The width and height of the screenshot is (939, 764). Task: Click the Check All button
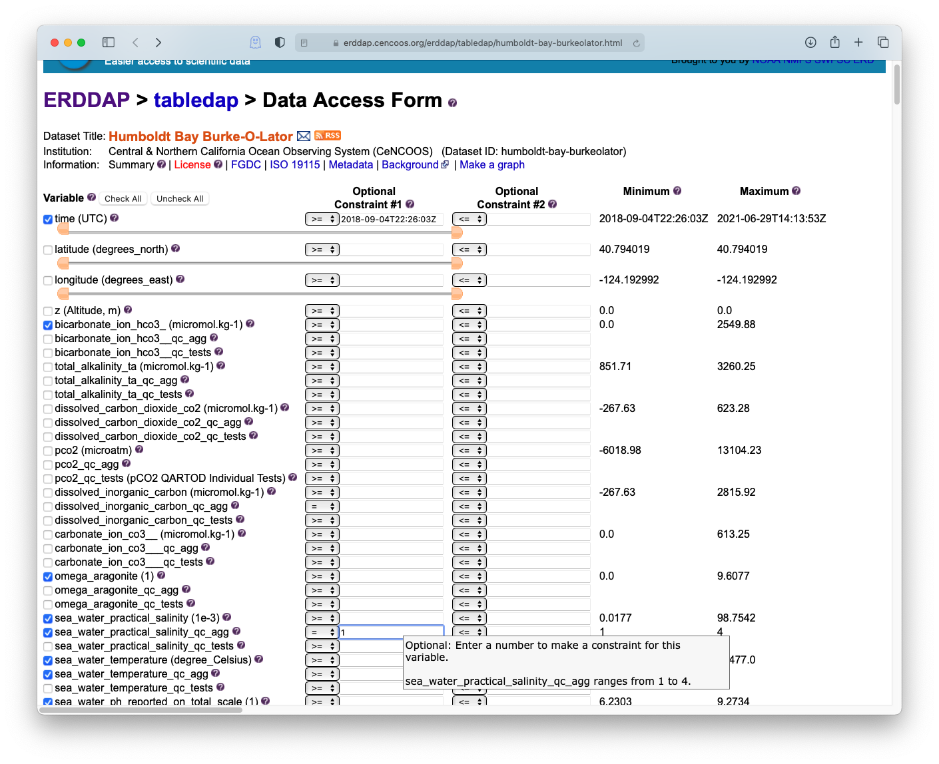[123, 198]
